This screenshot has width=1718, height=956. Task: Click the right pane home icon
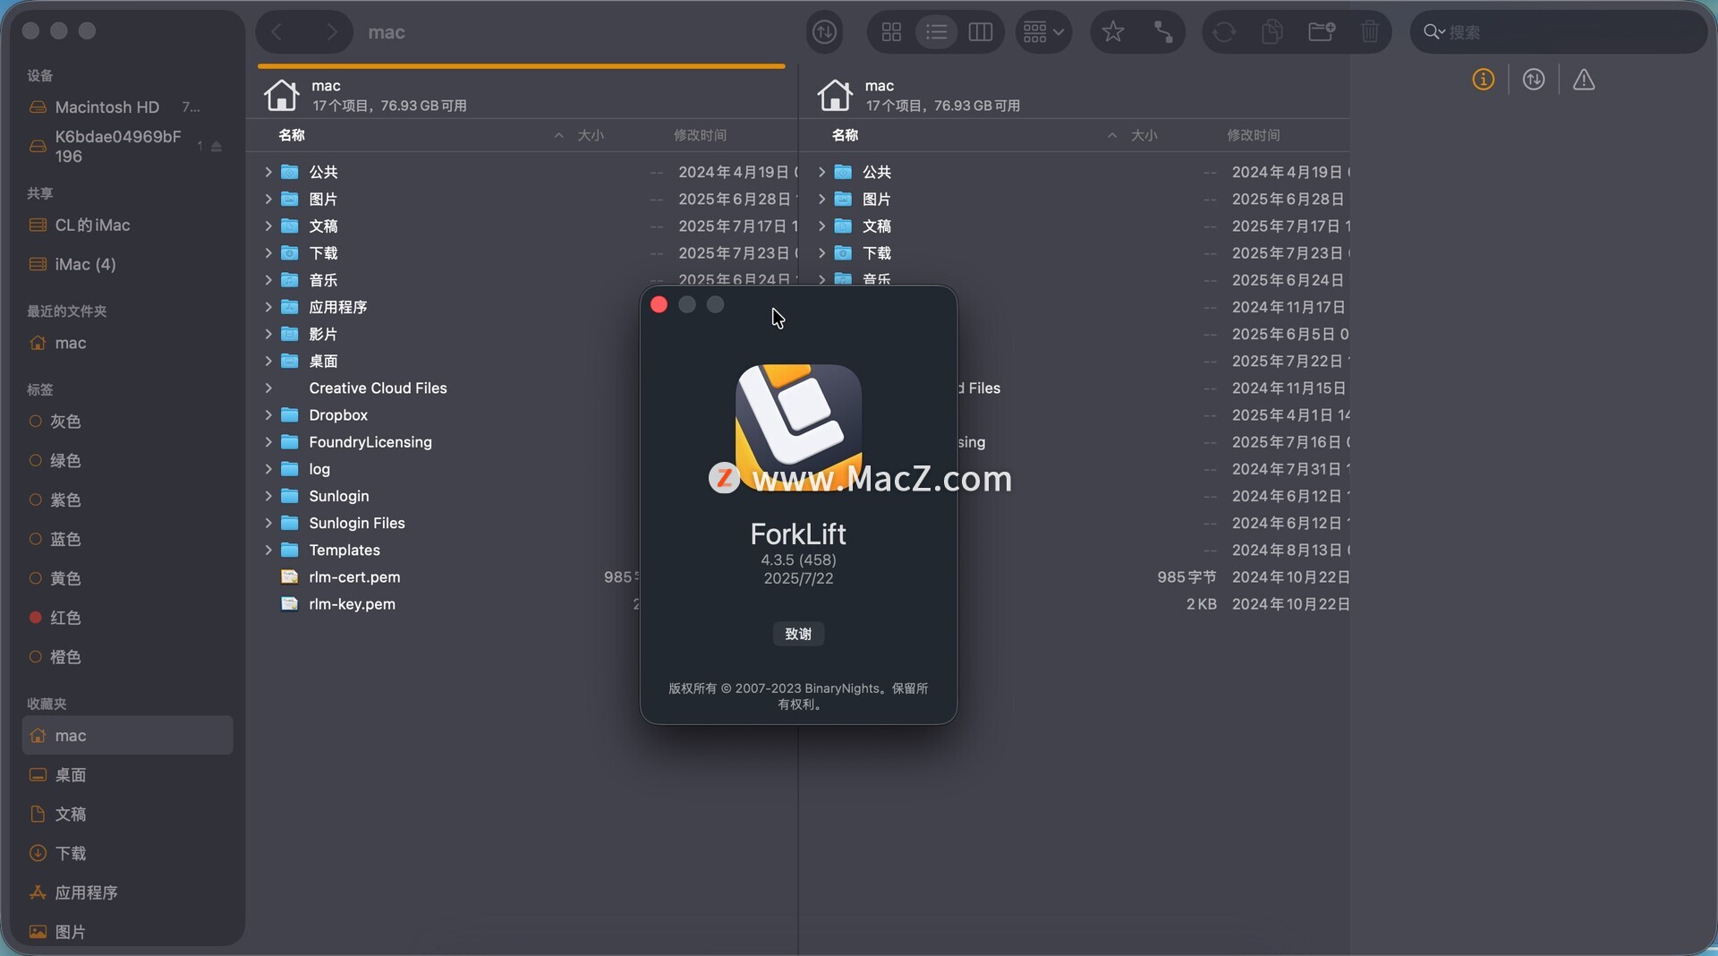[834, 94]
